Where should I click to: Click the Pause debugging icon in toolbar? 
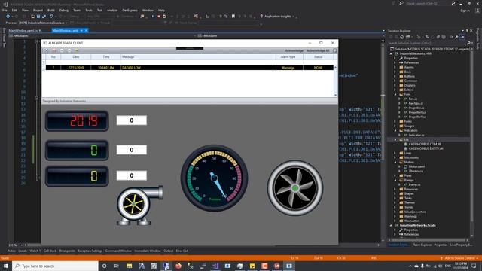point(153,17)
